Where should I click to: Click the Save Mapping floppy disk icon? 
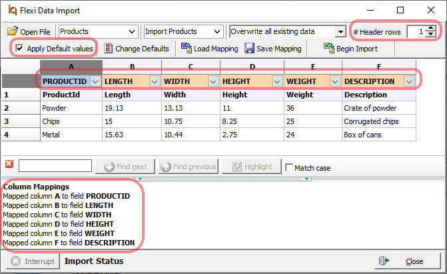(249, 48)
